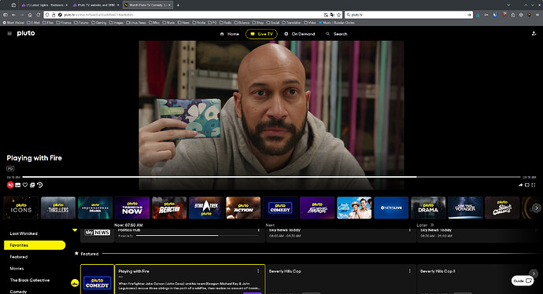Click the restart-from-beginning icon
This screenshot has width=543, height=294.
[x=40, y=185]
